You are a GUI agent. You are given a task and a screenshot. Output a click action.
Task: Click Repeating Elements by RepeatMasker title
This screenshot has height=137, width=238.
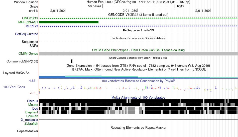point(139,127)
